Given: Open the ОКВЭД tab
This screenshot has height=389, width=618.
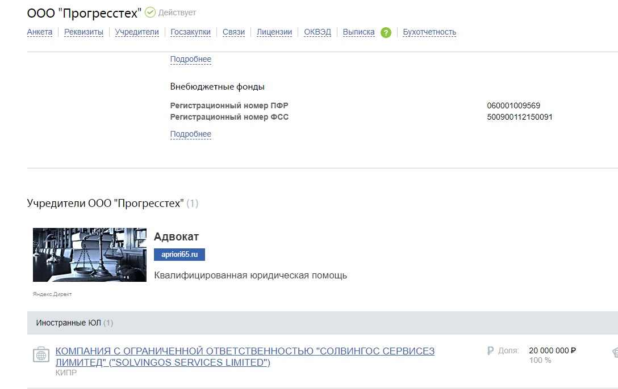Looking at the screenshot, I should click(x=318, y=32).
